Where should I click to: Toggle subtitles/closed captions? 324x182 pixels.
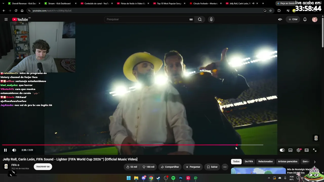290,150
